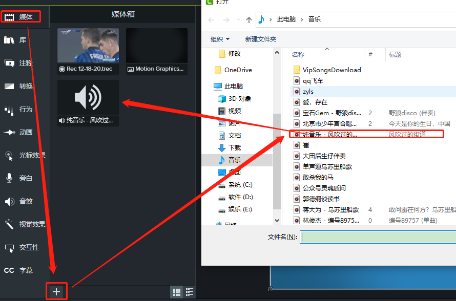Open the VipSongsDownload folder

(327, 70)
